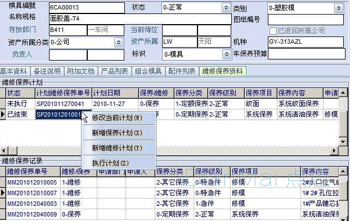Click the 存放部门 field containing B411
The width and height of the screenshot is (350, 221).
(68, 30)
